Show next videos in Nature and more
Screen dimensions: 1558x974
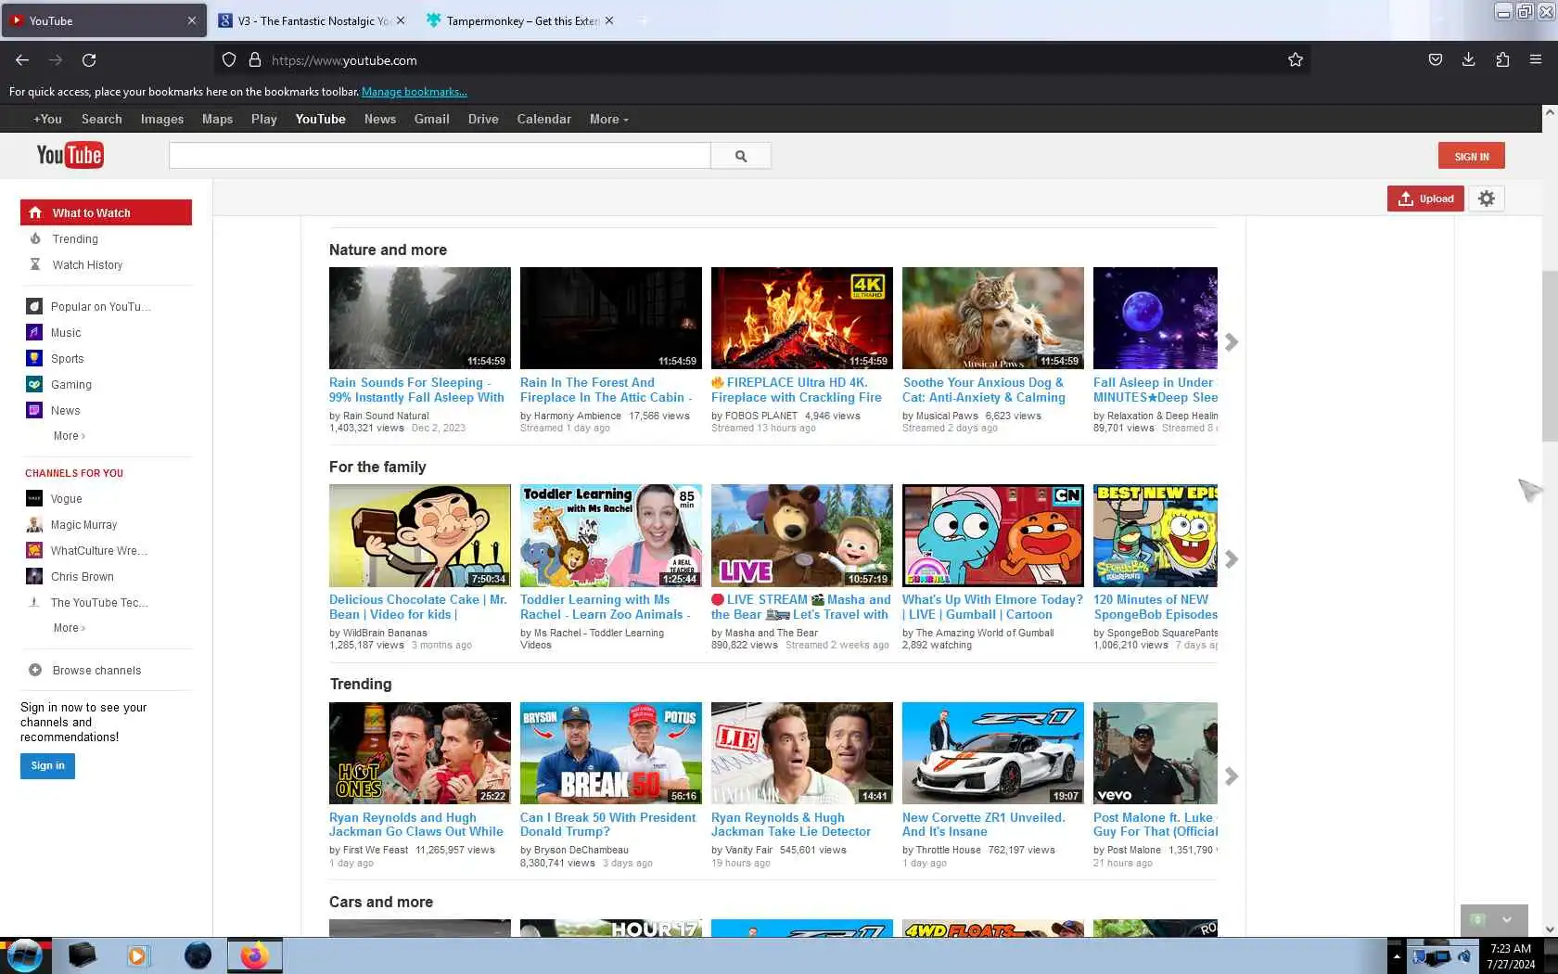(x=1232, y=342)
